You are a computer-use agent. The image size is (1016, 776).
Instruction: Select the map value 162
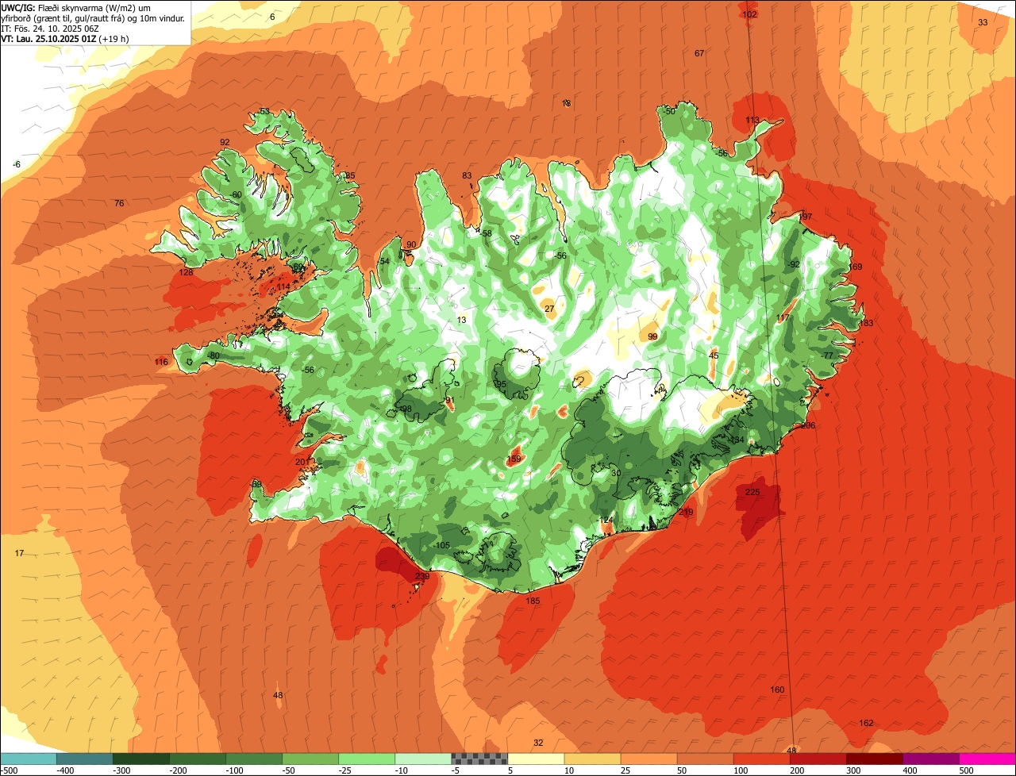click(866, 723)
